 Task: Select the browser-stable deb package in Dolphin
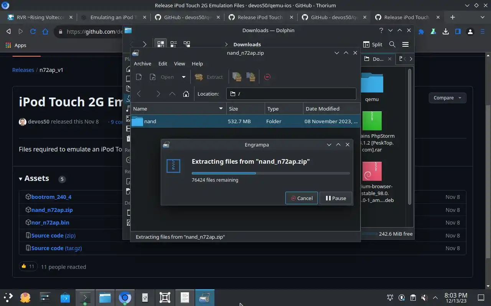377,182
